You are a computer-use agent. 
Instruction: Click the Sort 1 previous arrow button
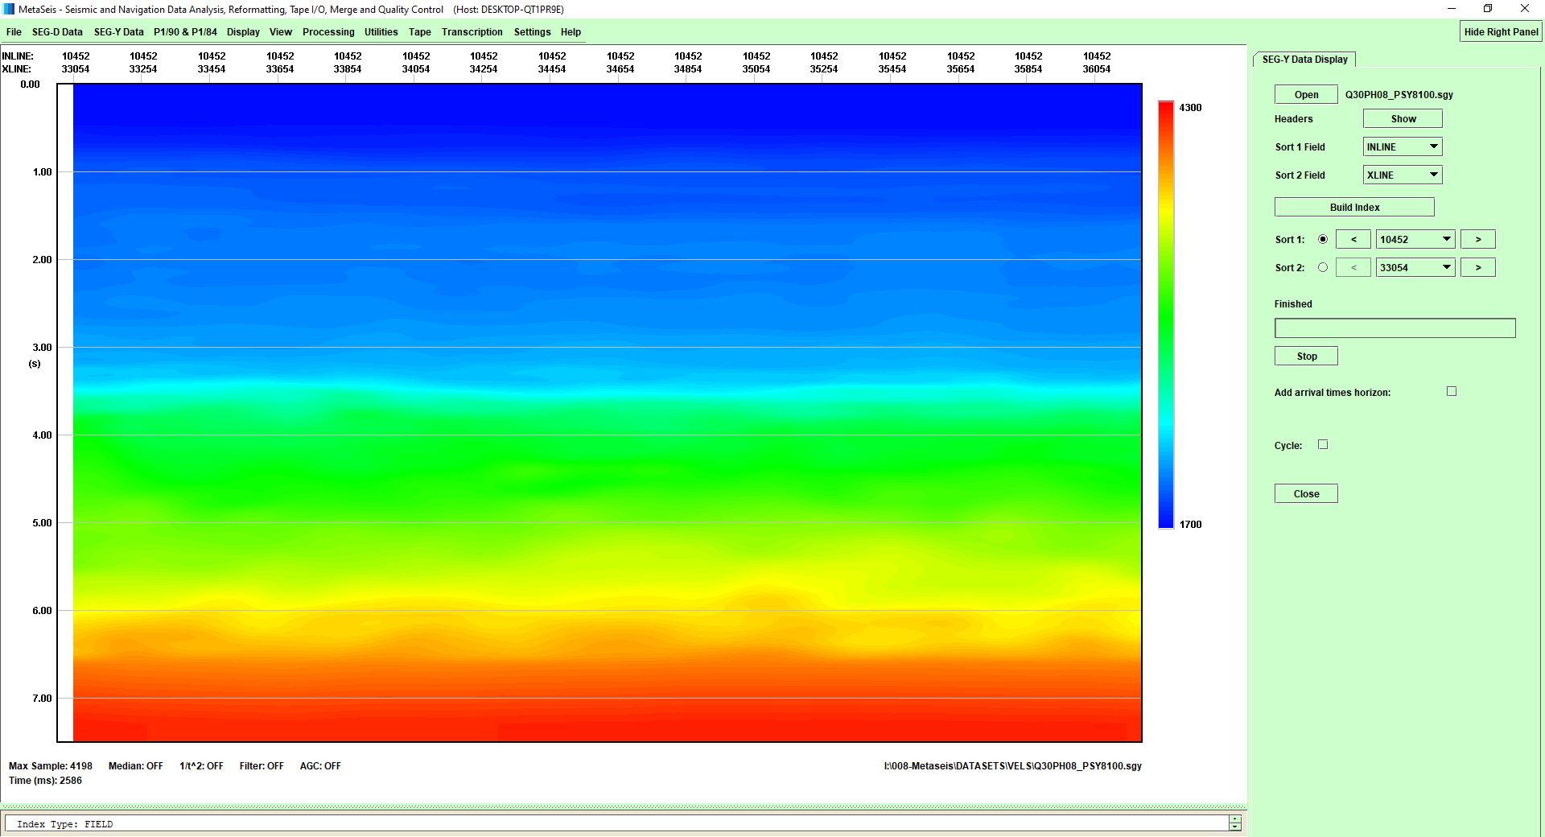1353,240
